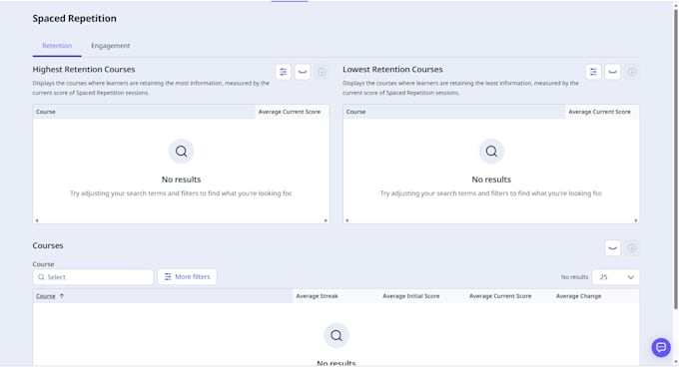Expand the 25 results-per-page dropdown
The height and width of the screenshot is (367, 679).
coord(615,277)
